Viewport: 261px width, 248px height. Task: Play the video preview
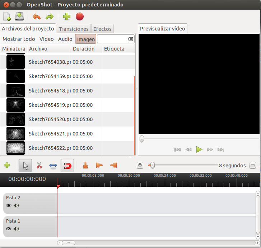click(x=199, y=149)
